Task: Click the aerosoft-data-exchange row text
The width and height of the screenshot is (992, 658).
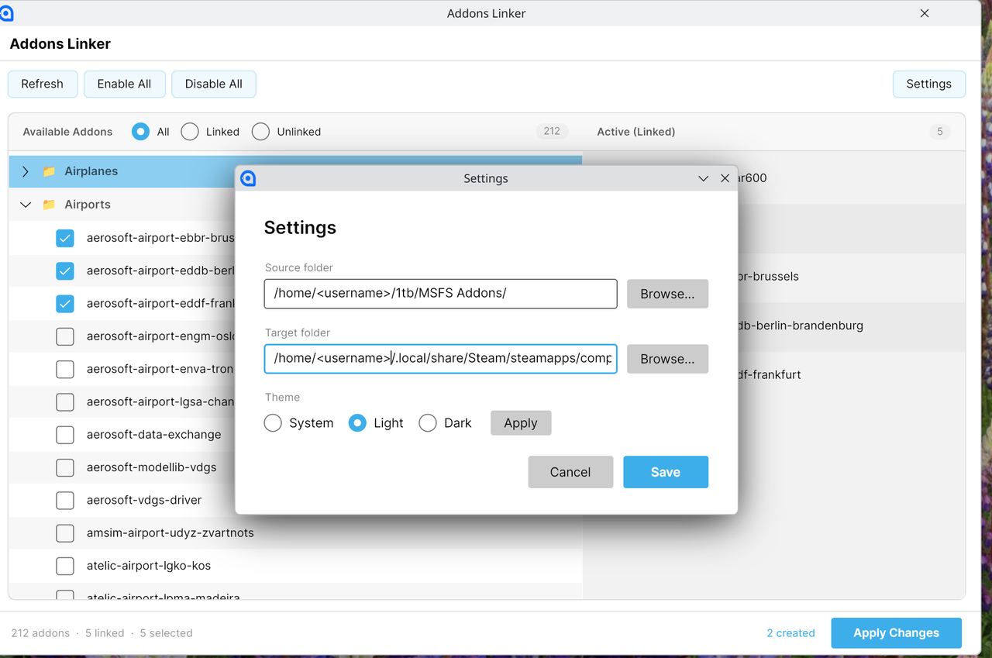Action: tap(154, 435)
